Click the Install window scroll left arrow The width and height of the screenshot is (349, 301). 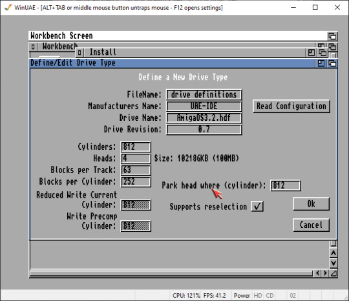coord(317,273)
